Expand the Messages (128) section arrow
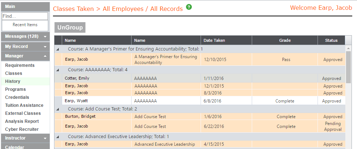This screenshot has width=357, height=149. [x=45, y=37]
